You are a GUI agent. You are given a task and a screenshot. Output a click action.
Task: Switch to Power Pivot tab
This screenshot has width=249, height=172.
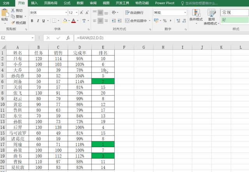[165, 3]
